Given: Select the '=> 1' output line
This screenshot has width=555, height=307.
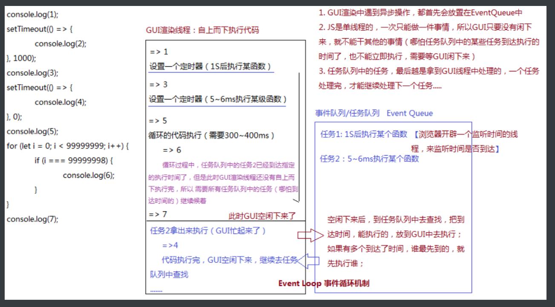Looking at the screenshot, I should [159, 52].
